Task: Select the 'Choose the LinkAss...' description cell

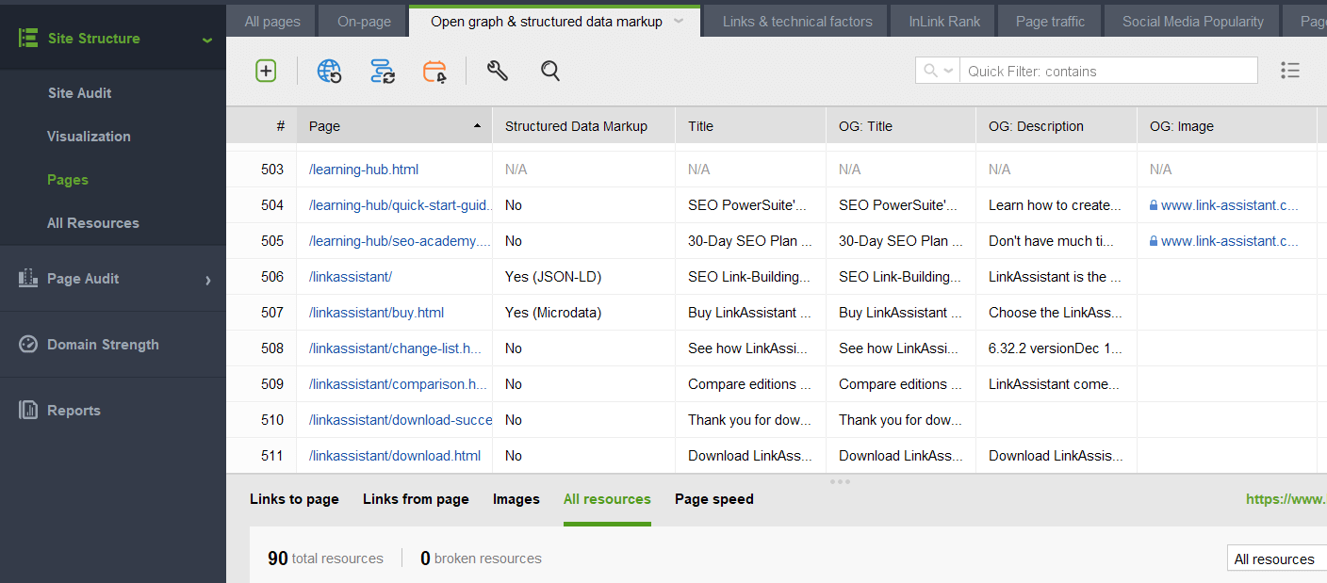Action: tap(1056, 313)
